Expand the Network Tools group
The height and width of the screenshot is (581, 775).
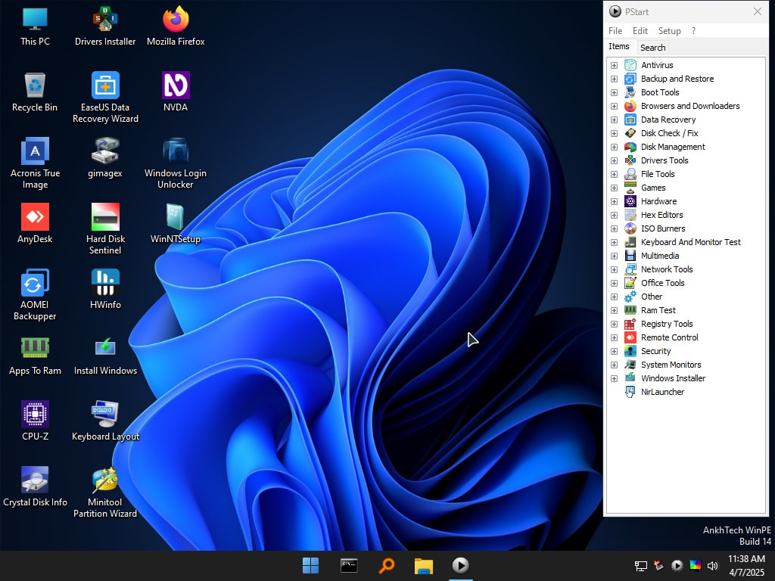tap(614, 269)
